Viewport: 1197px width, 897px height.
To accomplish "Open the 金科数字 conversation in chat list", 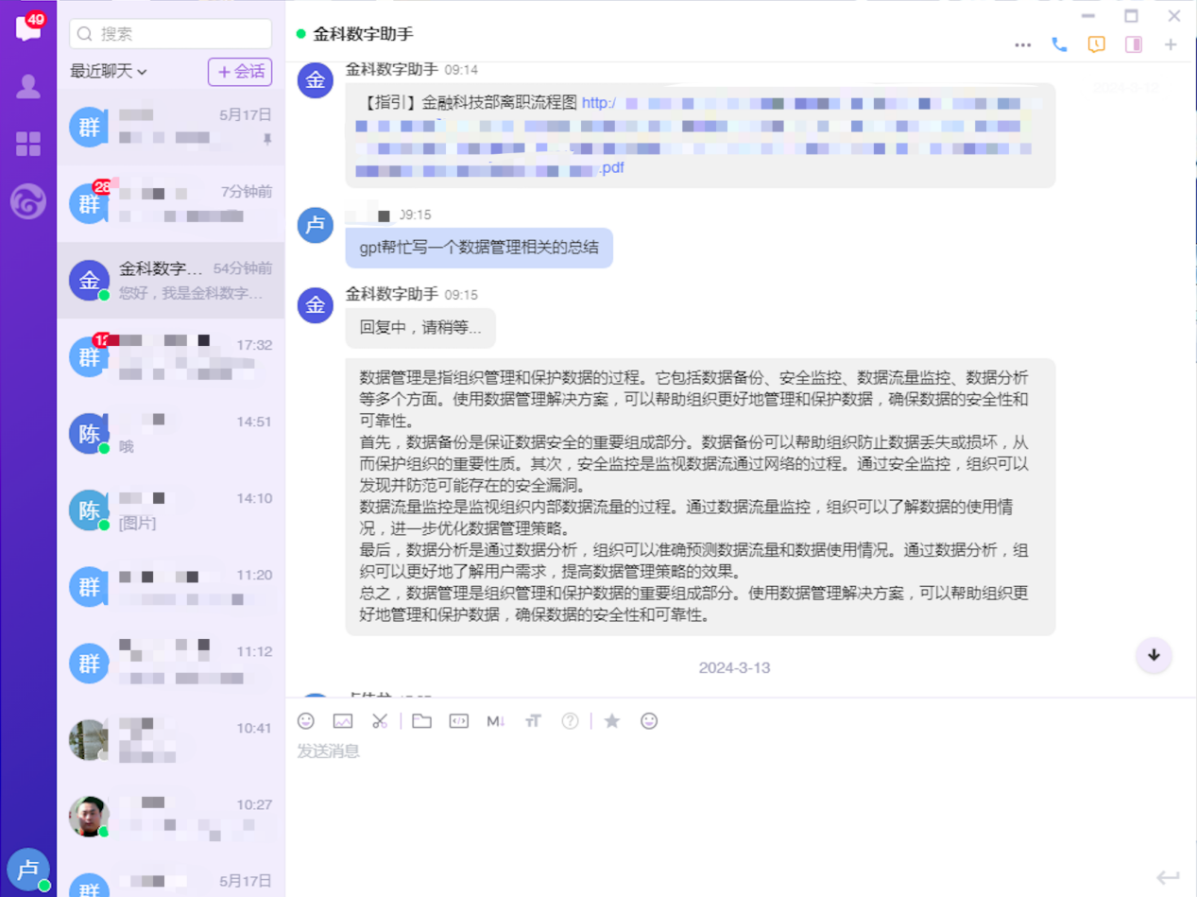I will [x=171, y=280].
